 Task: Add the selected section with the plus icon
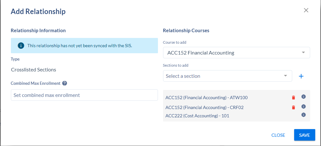pyautogui.click(x=301, y=76)
